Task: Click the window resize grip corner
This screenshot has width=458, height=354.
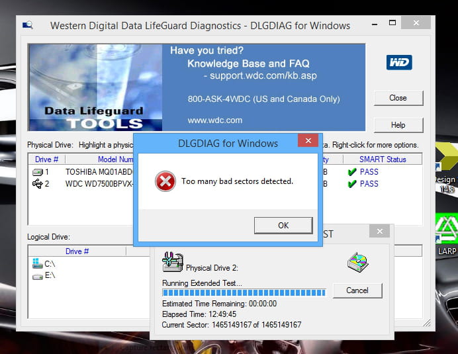Action: 427,323
